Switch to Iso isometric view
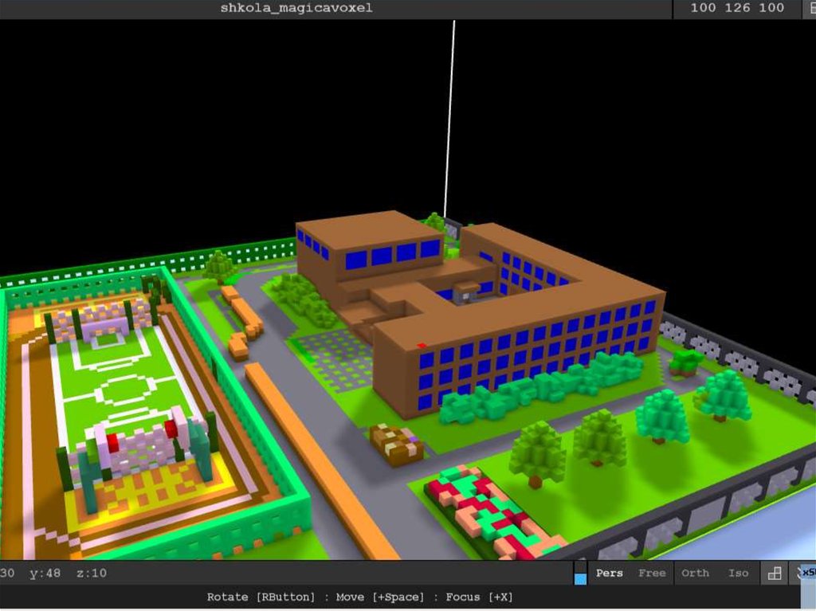Image resolution: width=816 pixels, height=611 pixels. [x=738, y=573]
